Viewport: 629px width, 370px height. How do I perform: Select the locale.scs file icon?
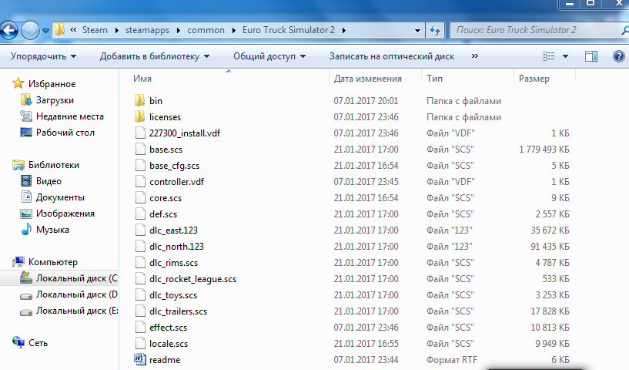(140, 344)
